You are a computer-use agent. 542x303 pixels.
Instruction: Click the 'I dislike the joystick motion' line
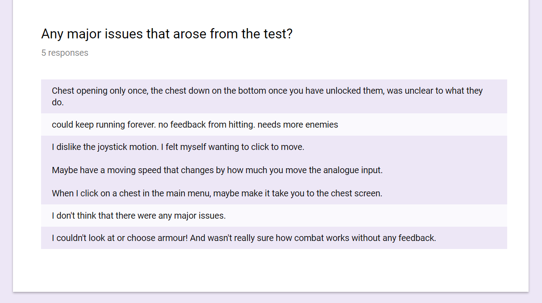(178, 147)
